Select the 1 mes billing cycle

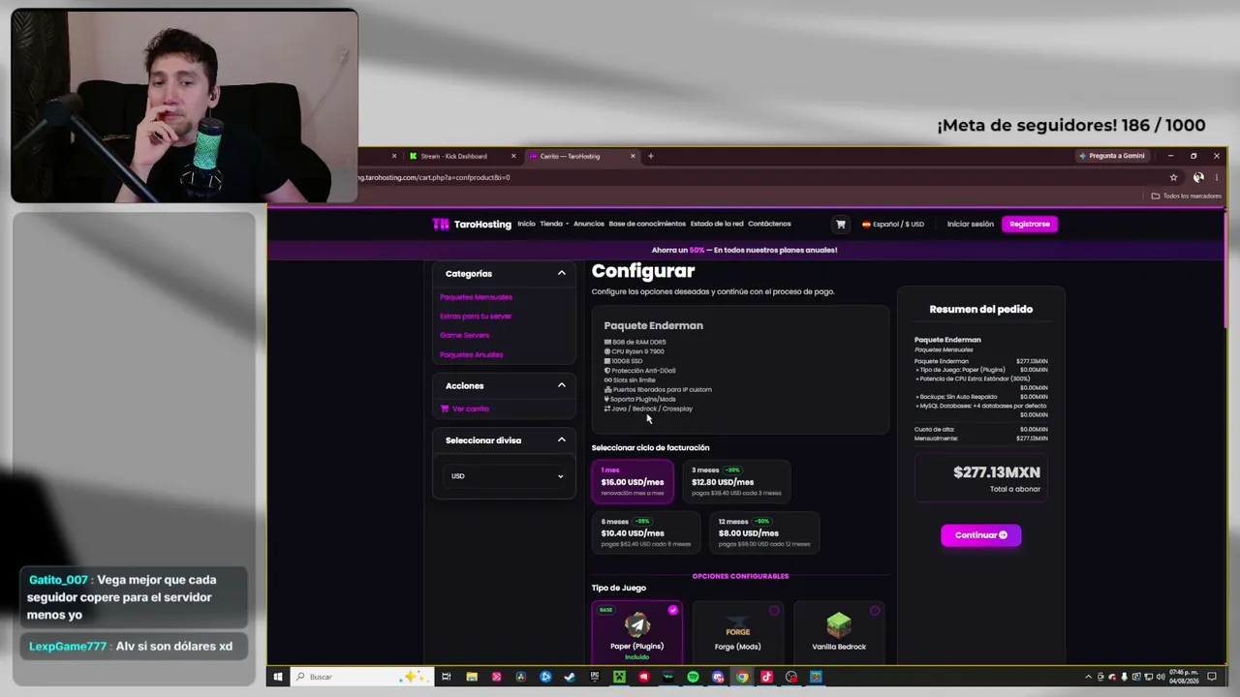click(633, 481)
